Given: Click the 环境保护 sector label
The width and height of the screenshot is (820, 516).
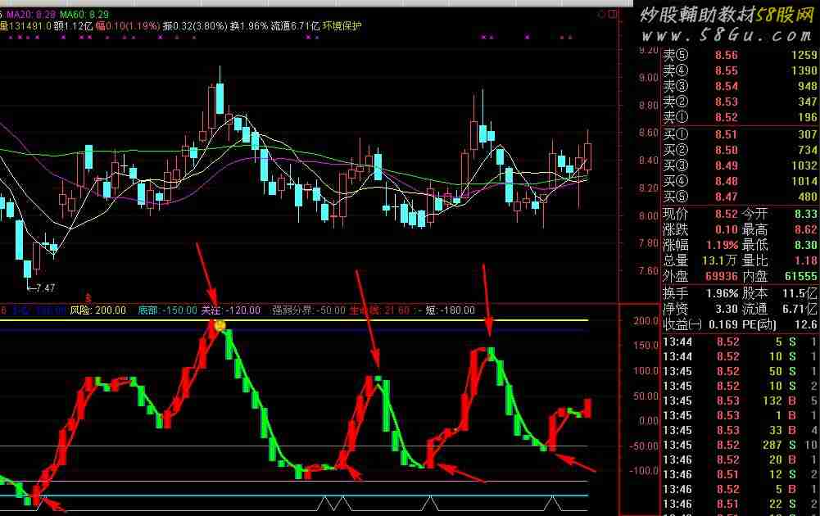Looking at the screenshot, I should click(x=341, y=25).
